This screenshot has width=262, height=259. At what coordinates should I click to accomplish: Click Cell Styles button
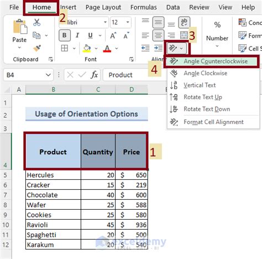[x=250, y=49]
